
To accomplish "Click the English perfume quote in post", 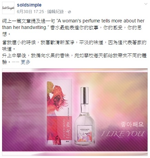I will 73,24.
